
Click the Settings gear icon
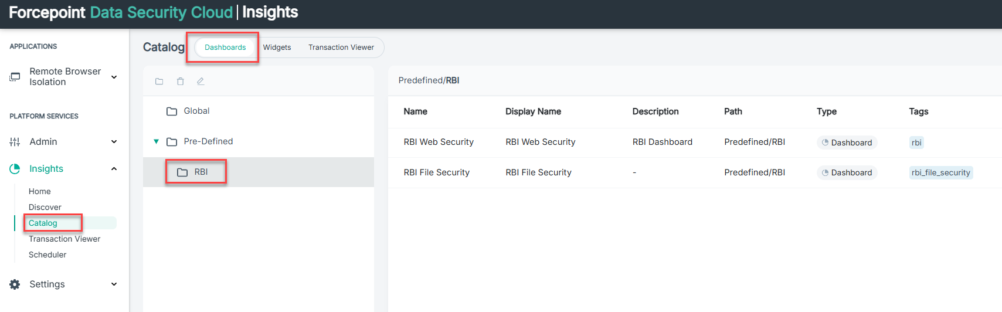click(x=15, y=284)
